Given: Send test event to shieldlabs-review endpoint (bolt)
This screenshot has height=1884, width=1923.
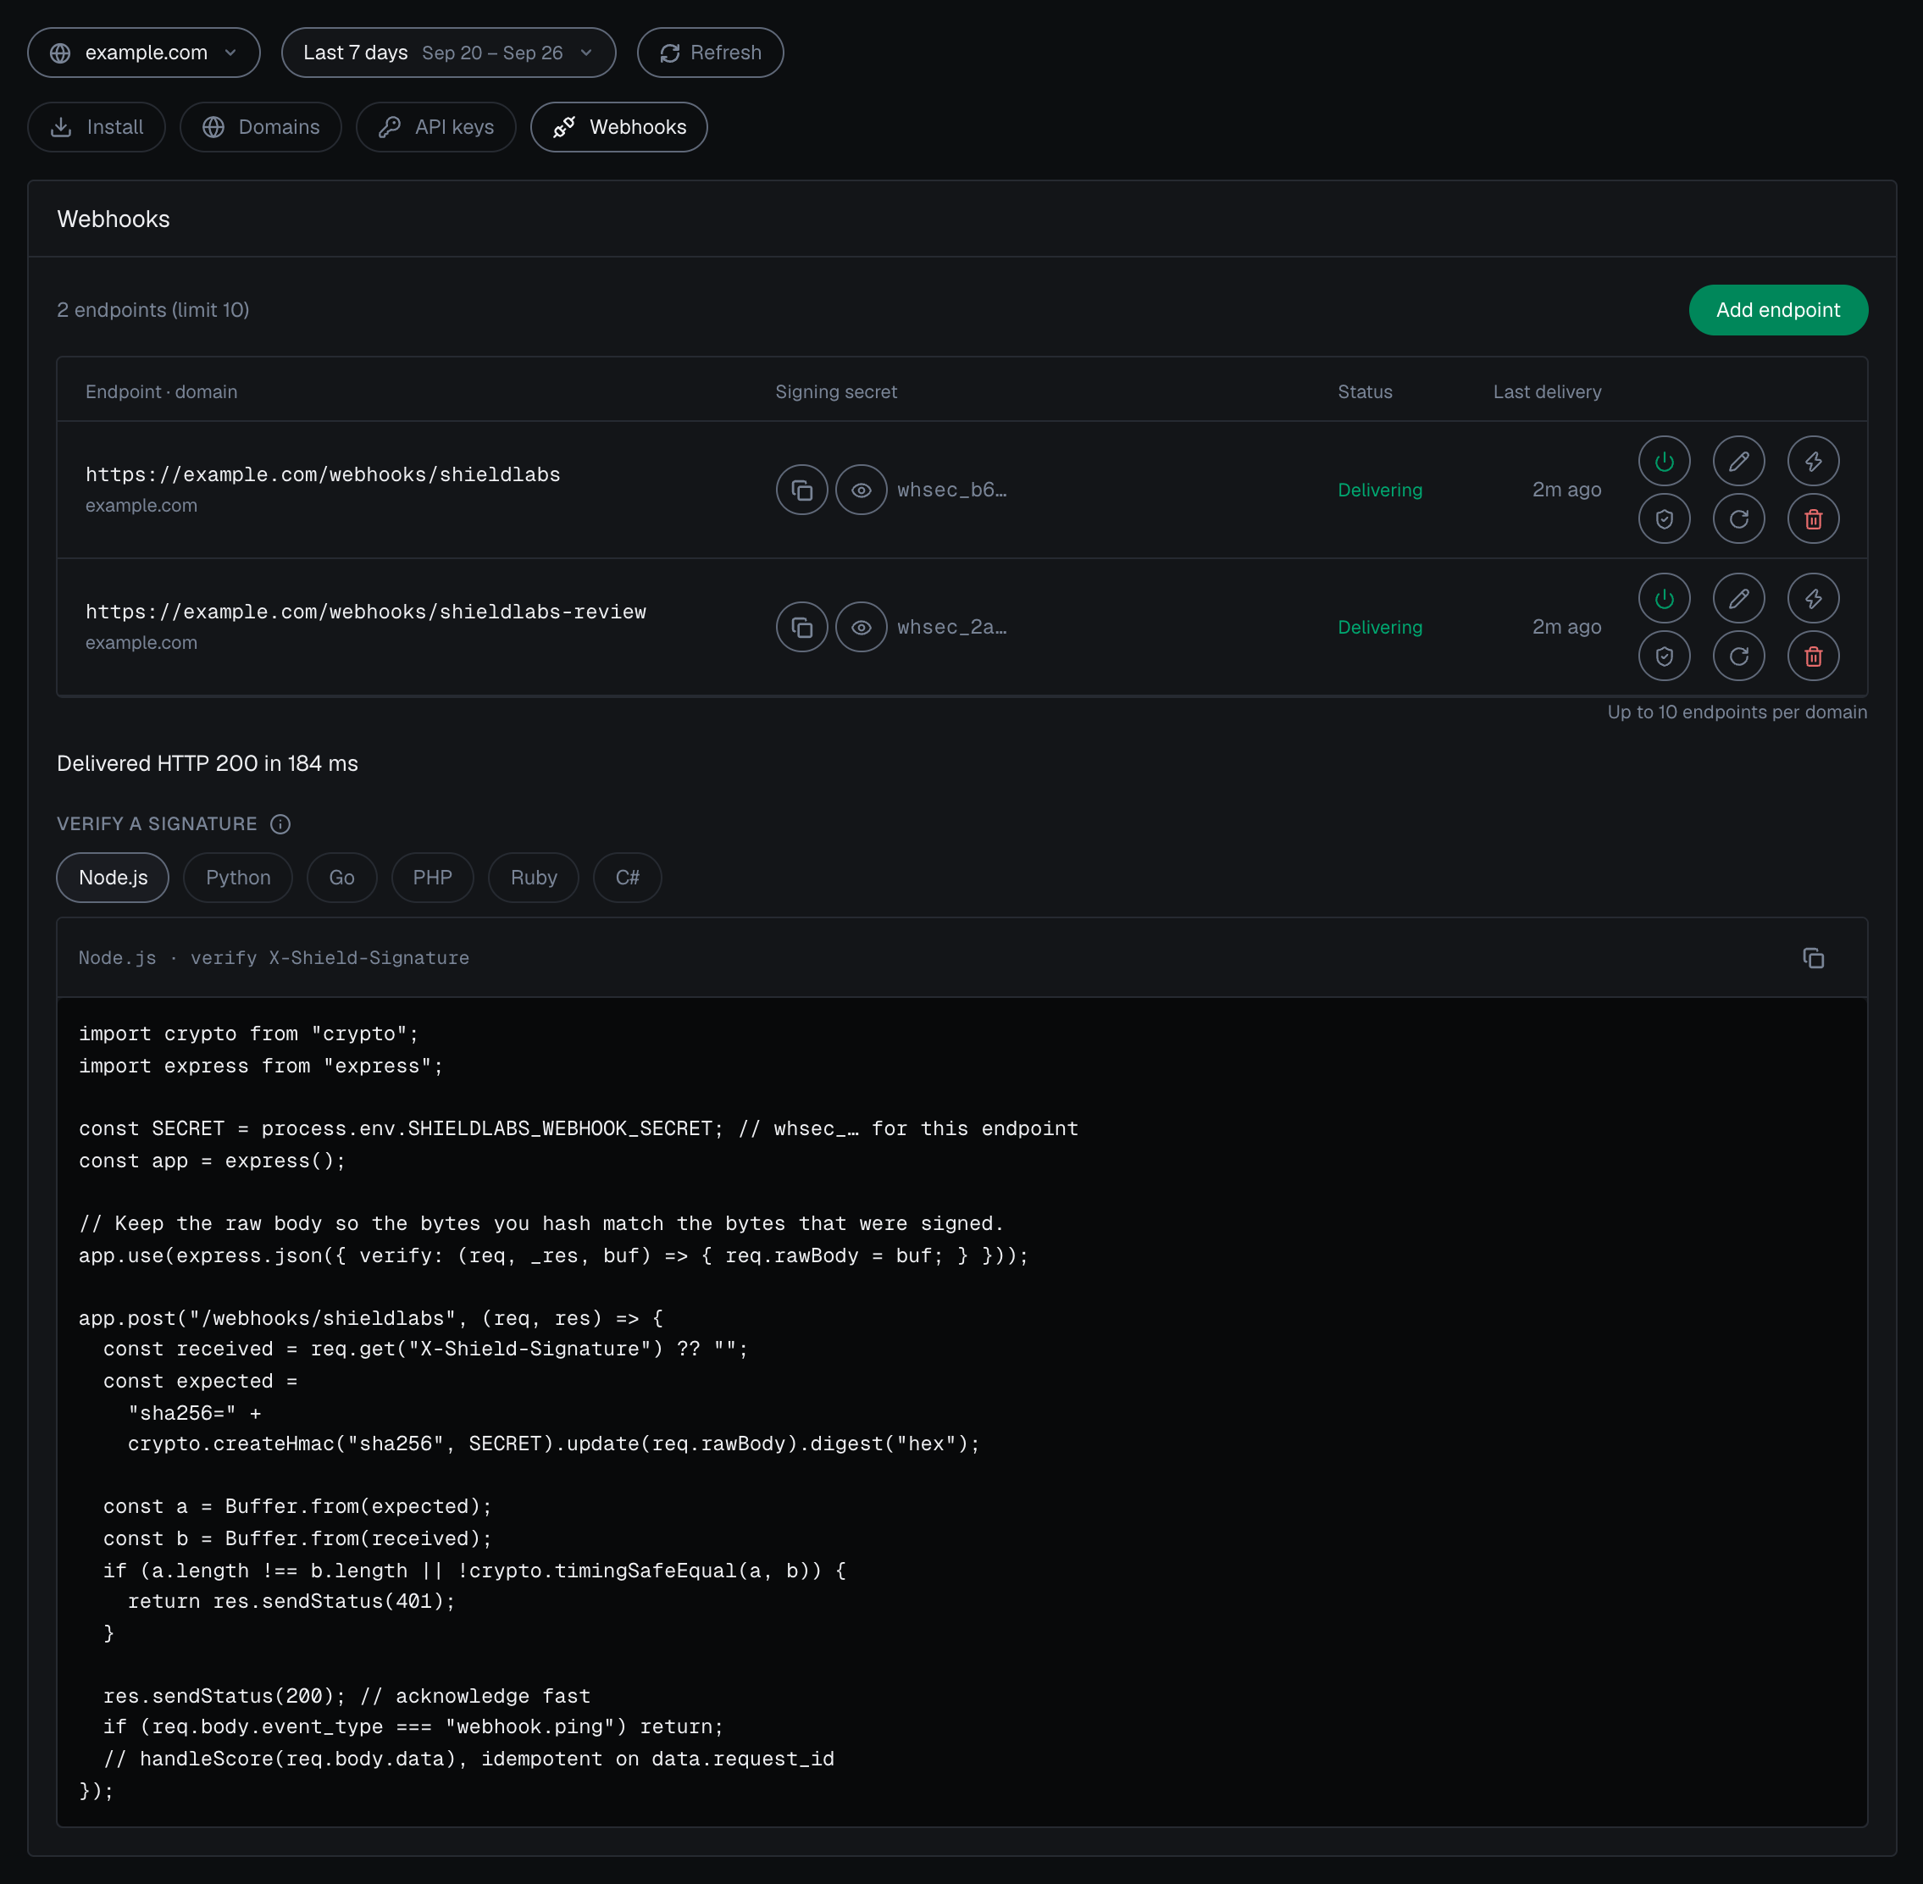Looking at the screenshot, I should pos(1813,599).
